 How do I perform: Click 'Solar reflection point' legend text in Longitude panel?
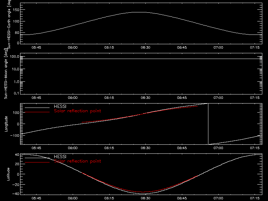coord(77,111)
